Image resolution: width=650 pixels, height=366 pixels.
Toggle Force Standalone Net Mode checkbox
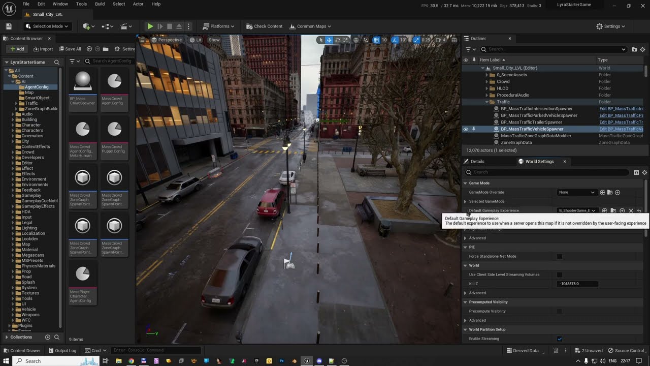click(560, 256)
